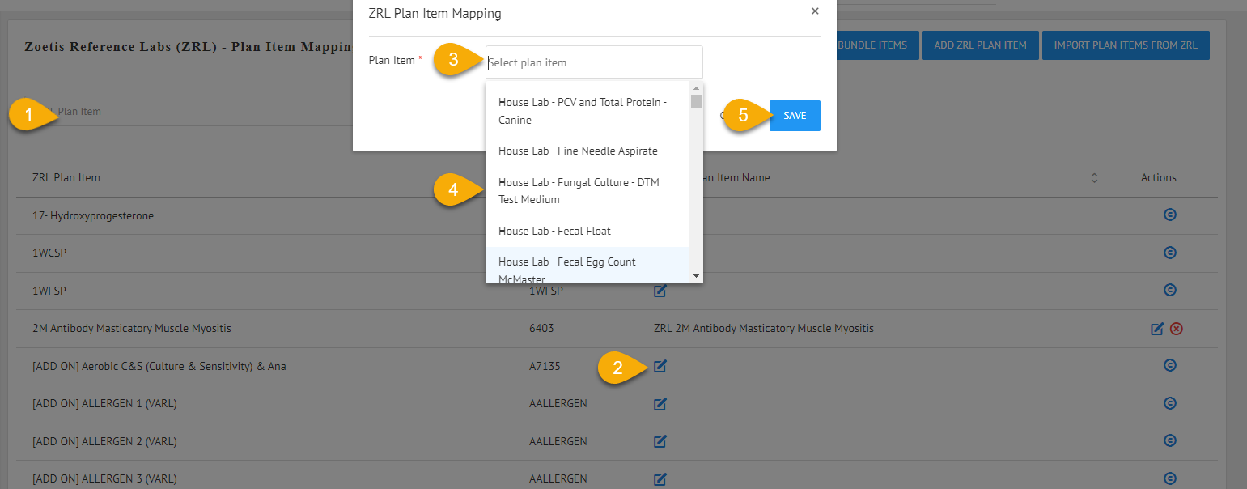Click the circled C action for ALLERGEN 2
1247x489 pixels.
click(1169, 441)
